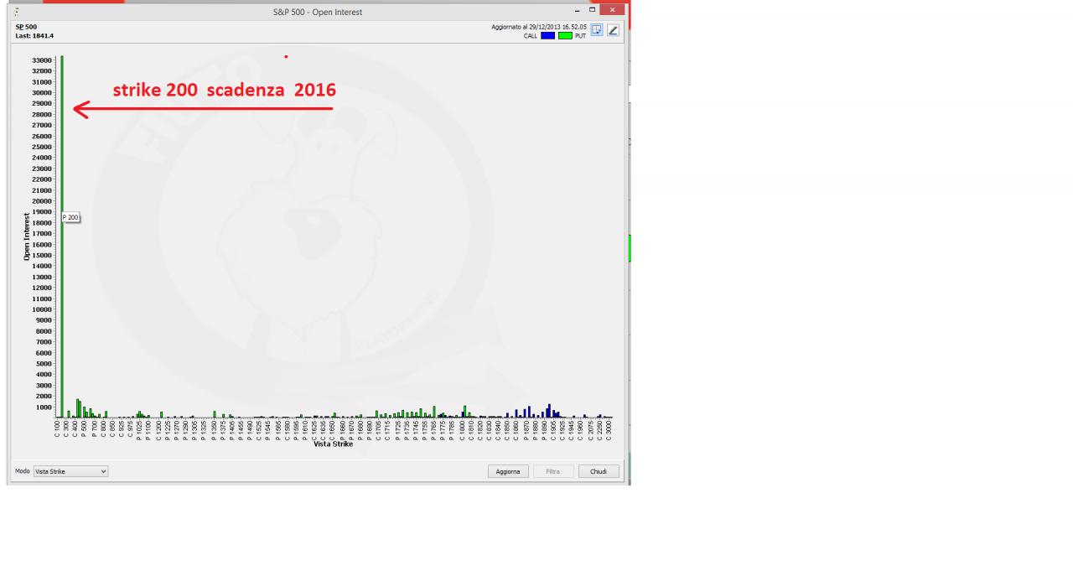Click the pencil draw icon

pyautogui.click(x=613, y=30)
